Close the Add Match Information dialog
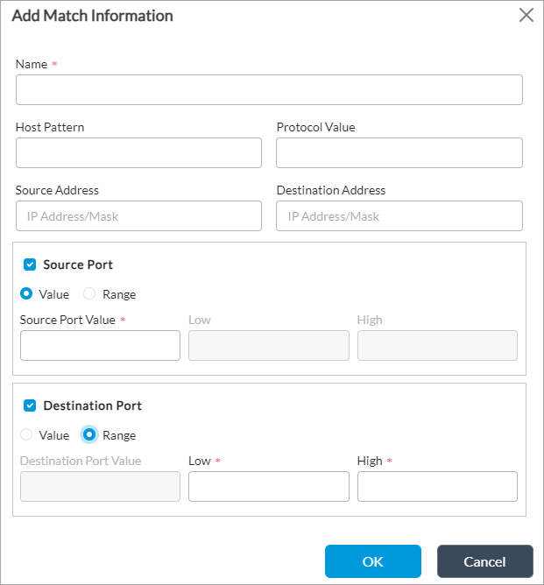This screenshot has height=585, width=544. pyautogui.click(x=526, y=15)
